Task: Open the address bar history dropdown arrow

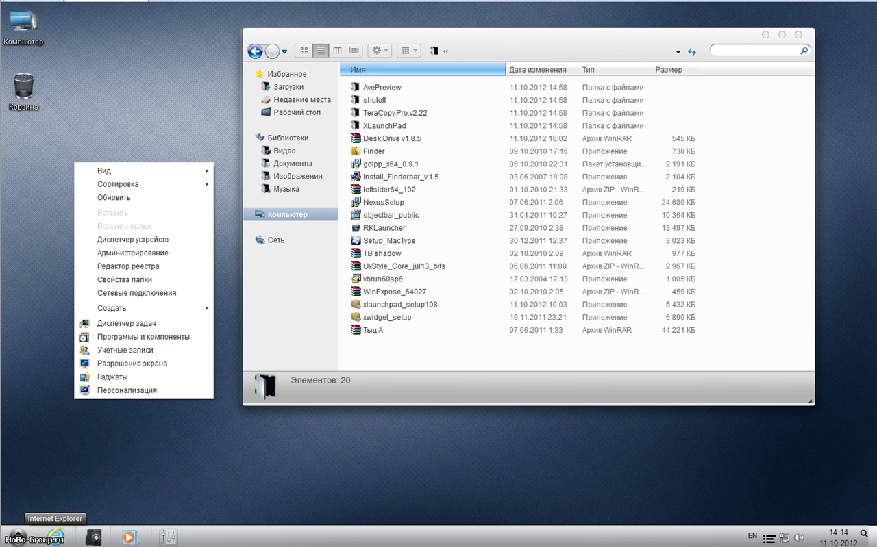Action: coord(678,52)
